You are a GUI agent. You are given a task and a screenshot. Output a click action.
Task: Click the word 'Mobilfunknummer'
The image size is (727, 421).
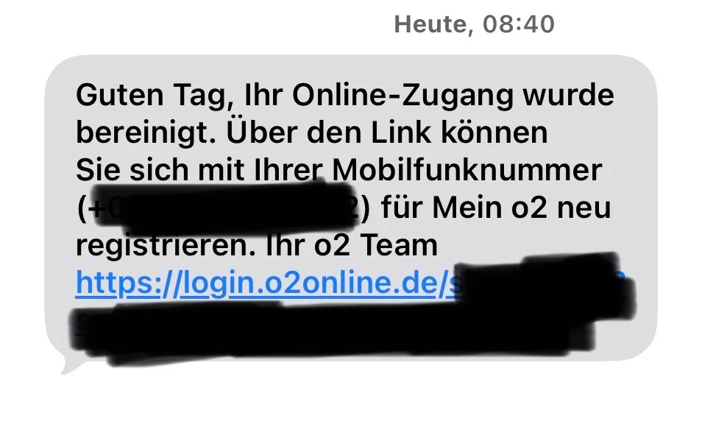pos(467,170)
